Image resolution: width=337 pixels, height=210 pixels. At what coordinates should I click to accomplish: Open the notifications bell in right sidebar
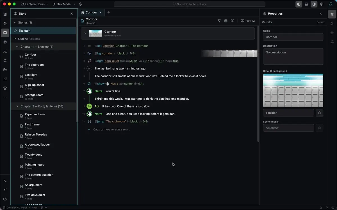[x=332, y=42]
